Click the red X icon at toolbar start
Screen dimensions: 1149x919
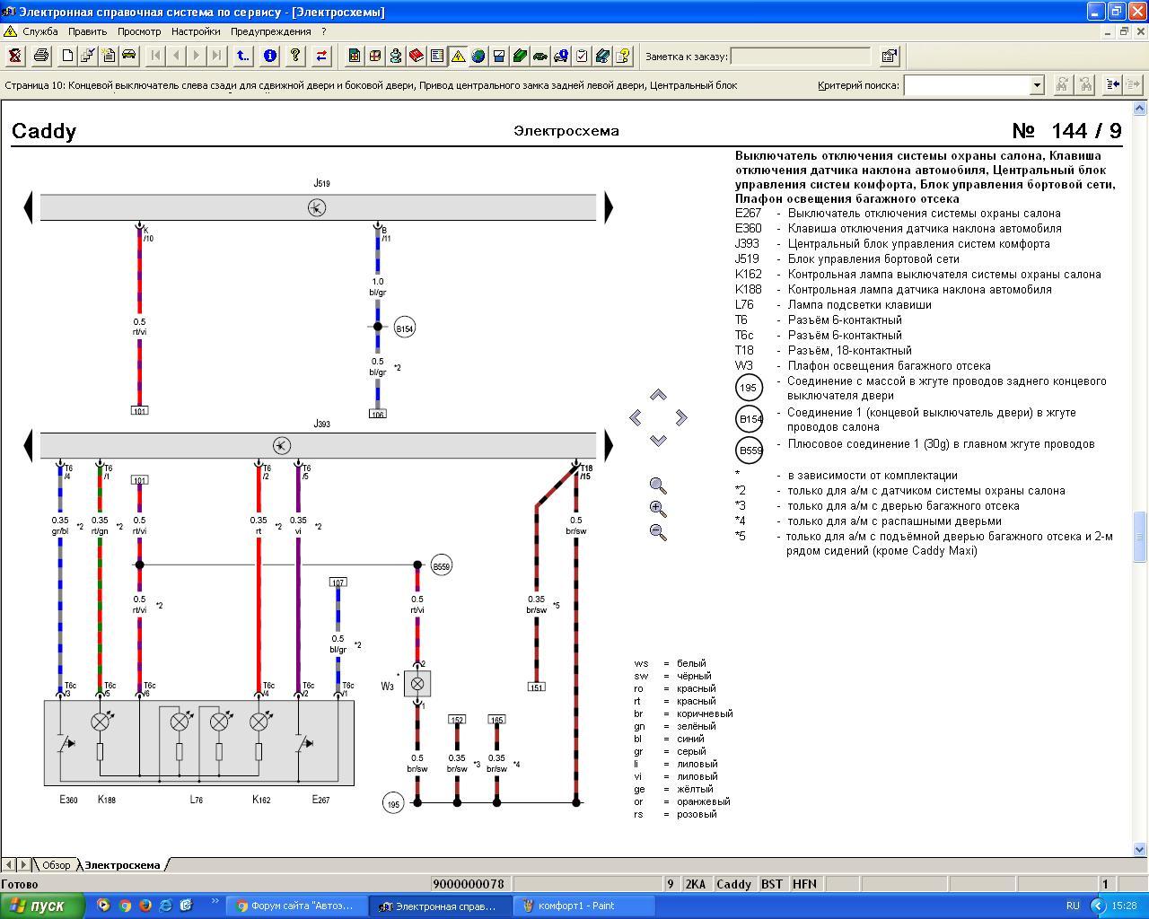(15, 56)
